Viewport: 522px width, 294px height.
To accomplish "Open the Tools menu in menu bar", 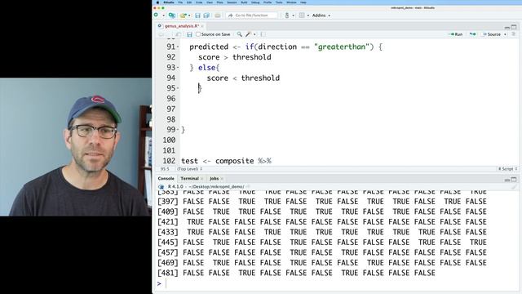I will click(x=279, y=2).
